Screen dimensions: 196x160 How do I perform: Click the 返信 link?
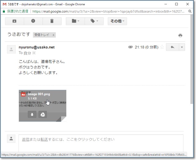(x=26, y=139)
